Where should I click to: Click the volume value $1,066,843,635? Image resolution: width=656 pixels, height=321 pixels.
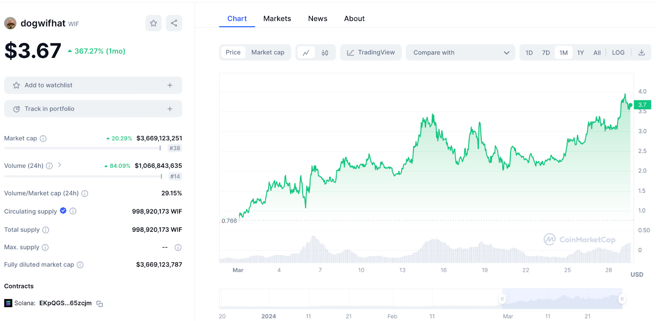pyautogui.click(x=158, y=166)
